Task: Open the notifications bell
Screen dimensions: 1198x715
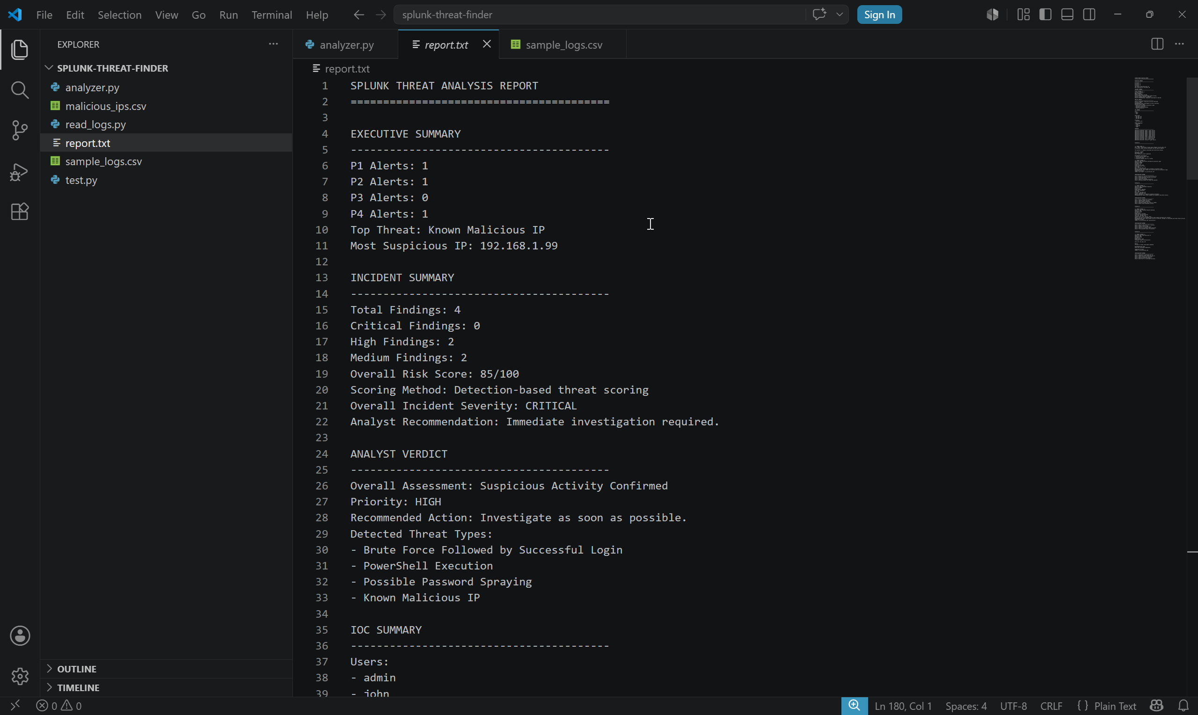Action: pyautogui.click(x=1183, y=706)
